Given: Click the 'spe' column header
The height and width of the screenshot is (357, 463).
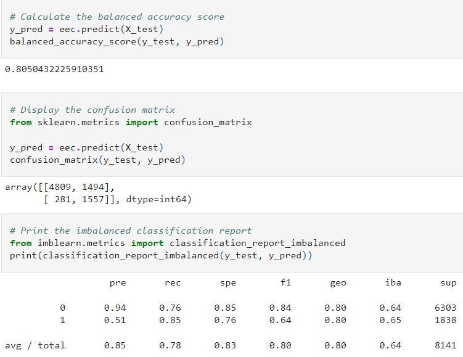Looking at the screenshot, I should coord(227,282).
